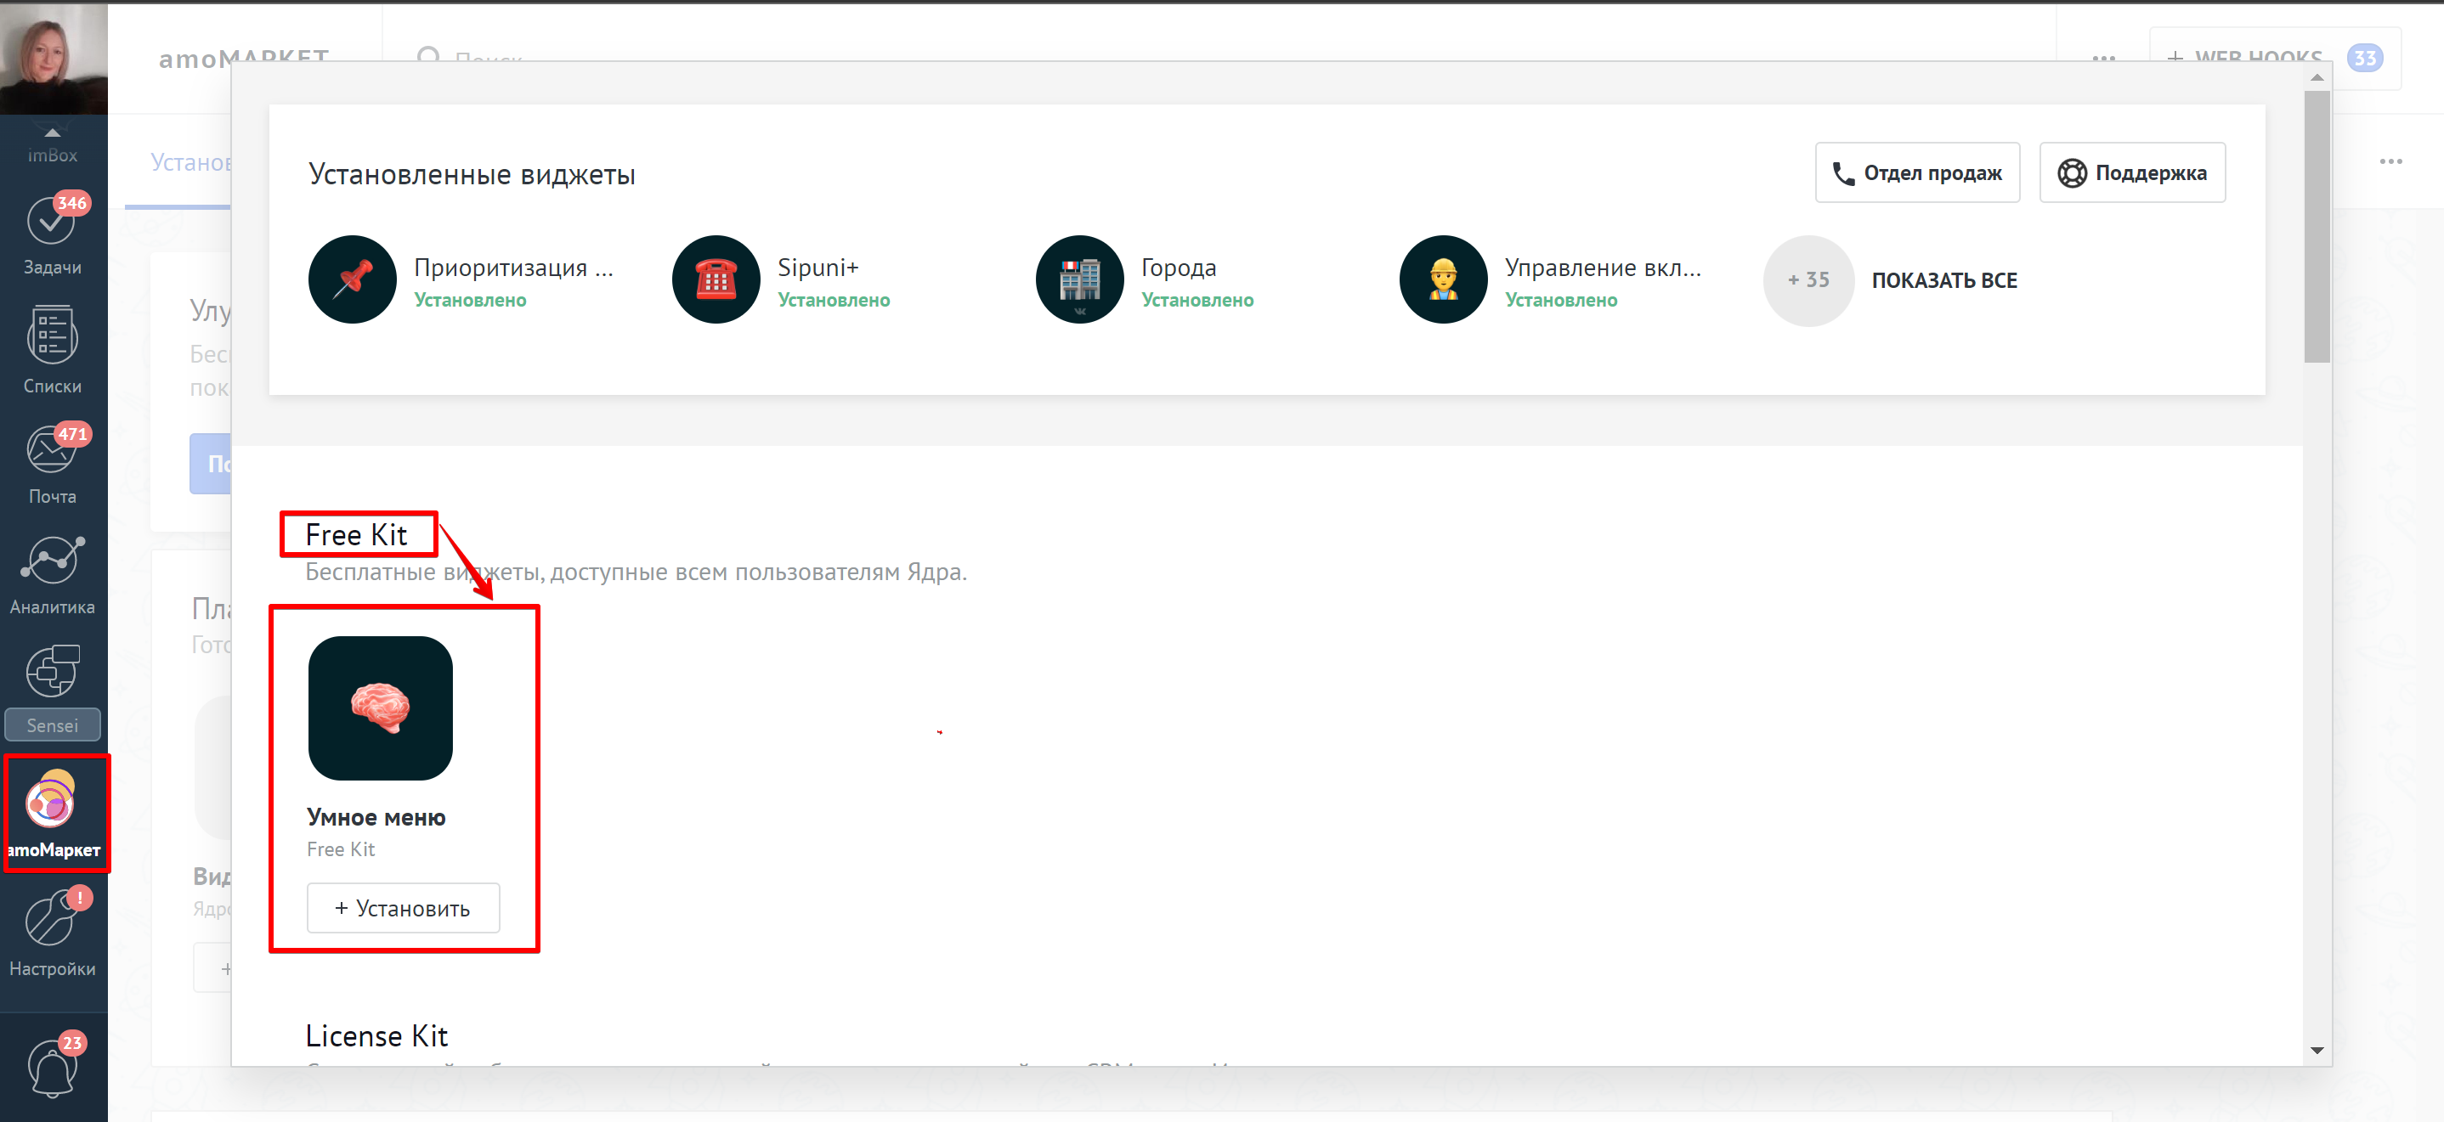2444x1122 pixels.
Task: Open the Sipuni+ telephone widget icon
Action: [716, 279]
